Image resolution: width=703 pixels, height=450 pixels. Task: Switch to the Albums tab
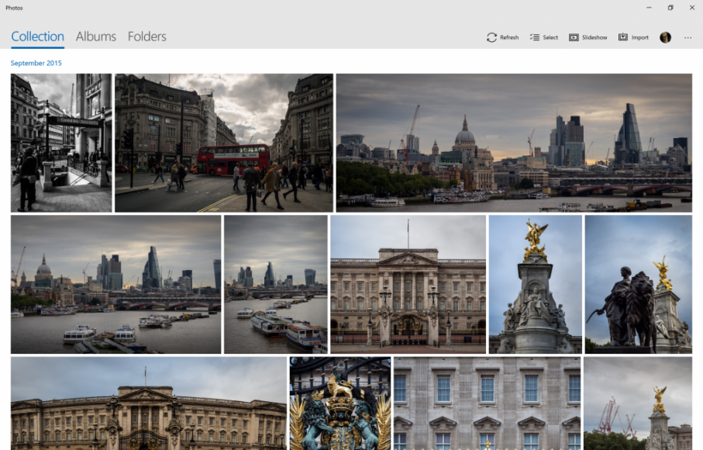(96, 36)
